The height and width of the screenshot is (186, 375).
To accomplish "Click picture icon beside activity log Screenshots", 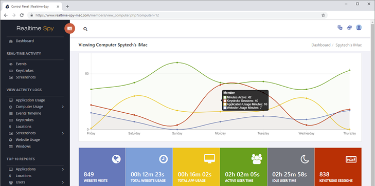I will [x=11, y=133].
